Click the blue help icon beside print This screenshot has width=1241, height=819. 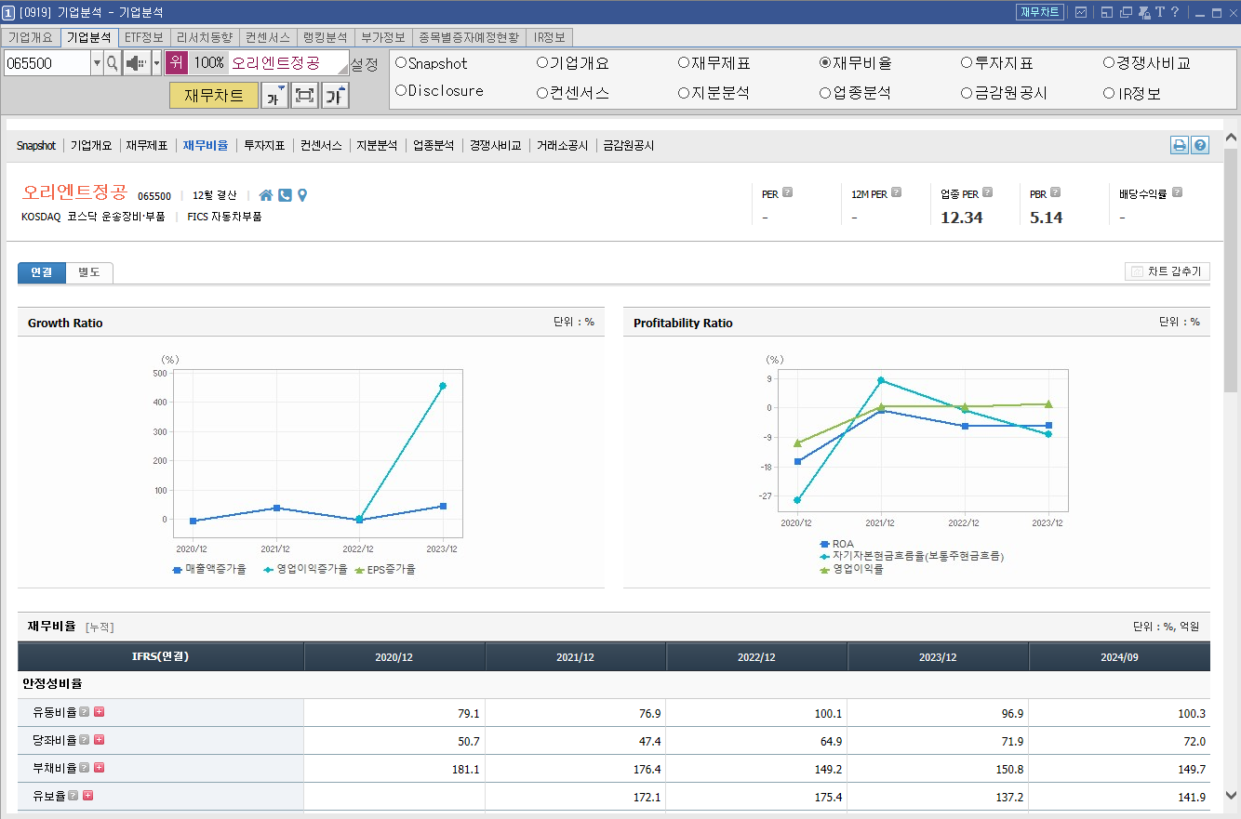point(1200,145)
